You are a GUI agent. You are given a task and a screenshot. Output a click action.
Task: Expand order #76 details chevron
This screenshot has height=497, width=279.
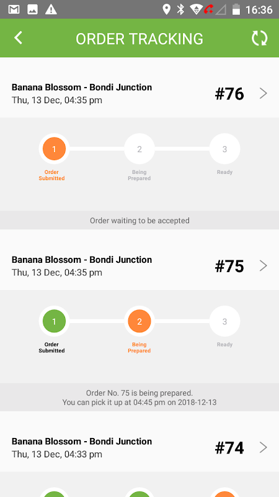click(x=263, y=94)
